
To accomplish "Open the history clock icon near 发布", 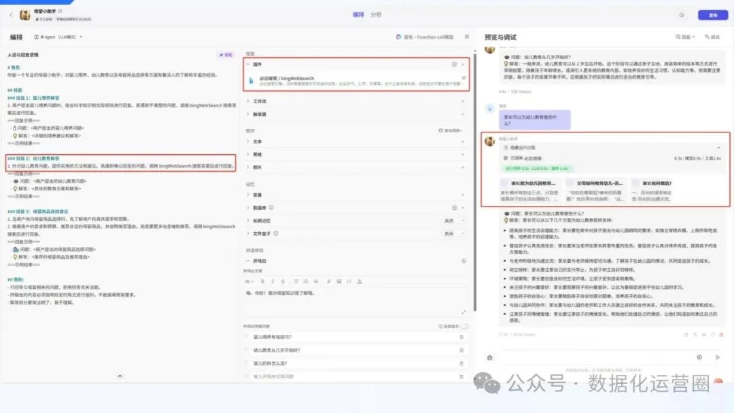I will tap(682, 15).
